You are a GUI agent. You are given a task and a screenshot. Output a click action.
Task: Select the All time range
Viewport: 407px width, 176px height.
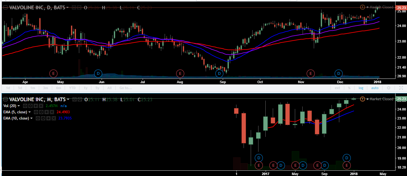pos(109,88)
